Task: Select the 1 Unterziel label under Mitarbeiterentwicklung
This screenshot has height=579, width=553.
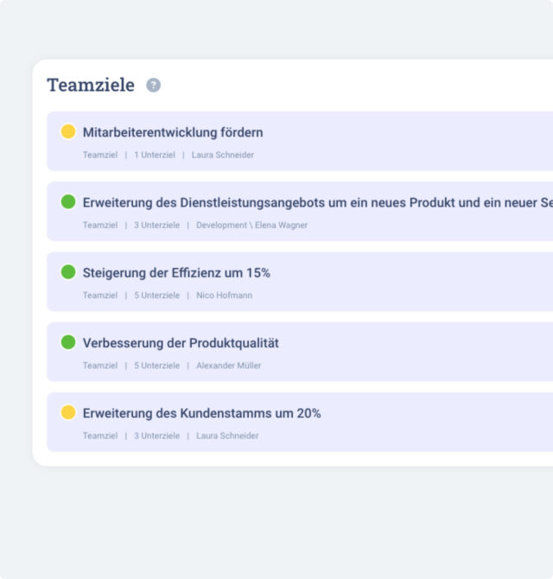Action: point(155,155)
